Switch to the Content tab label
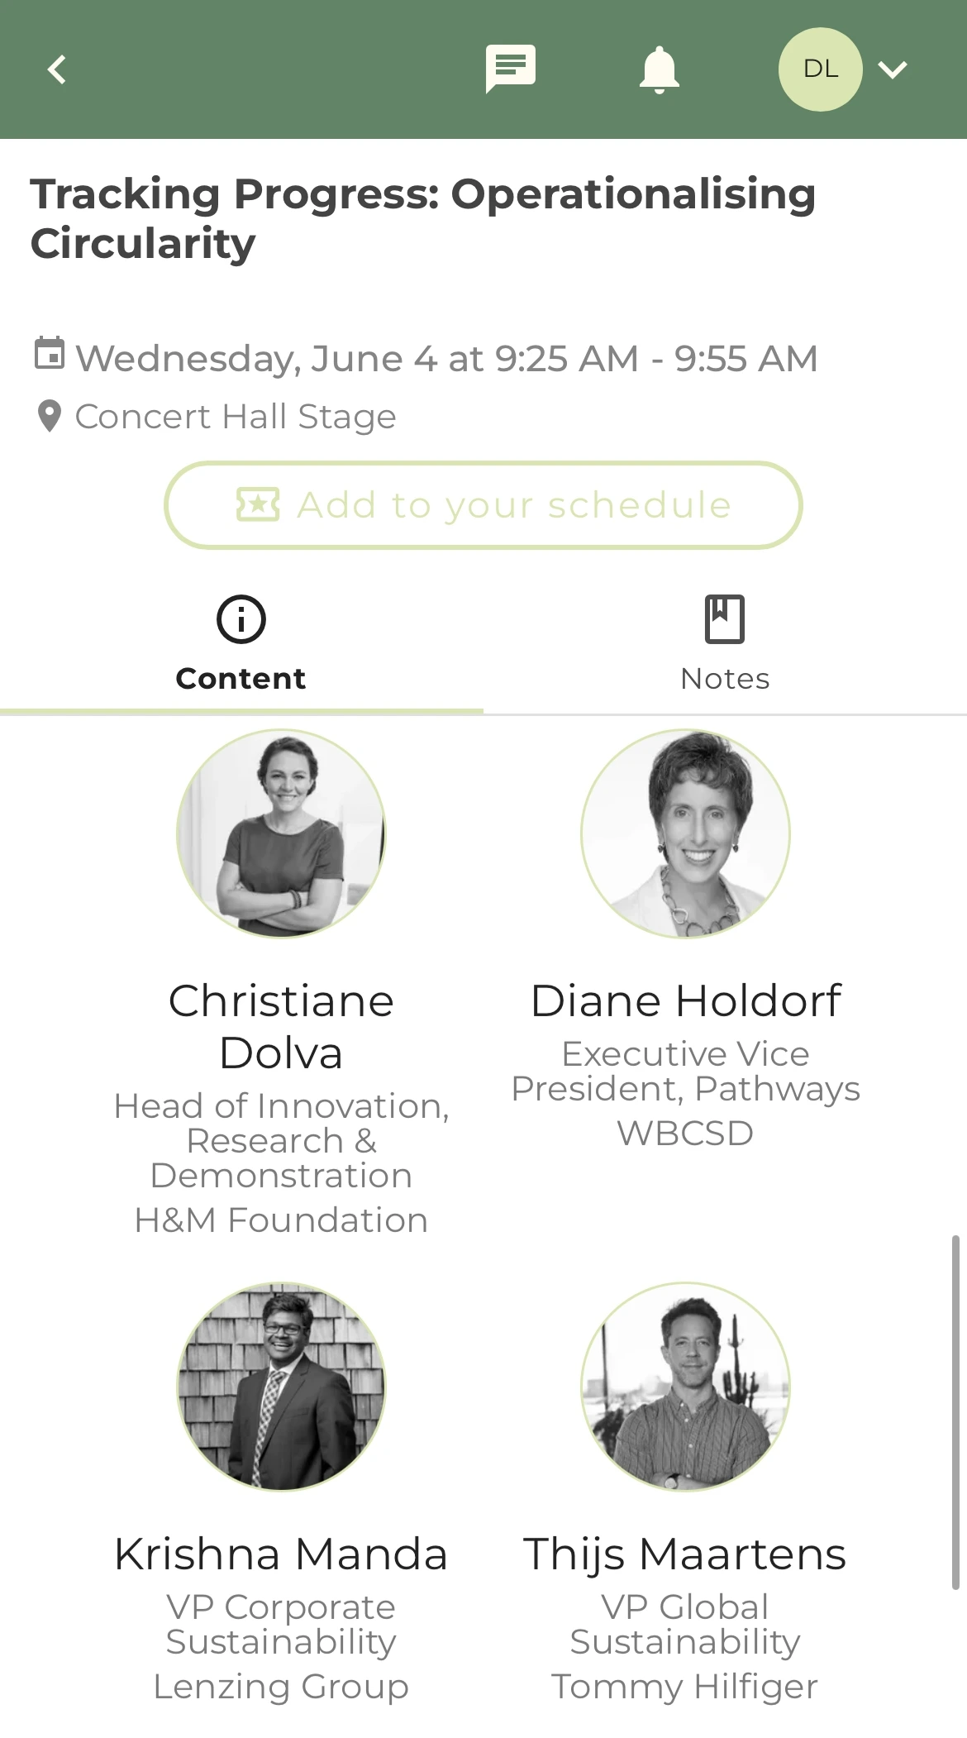The width and height of the screenshot is (967, 1738). [x=241, y=679]
